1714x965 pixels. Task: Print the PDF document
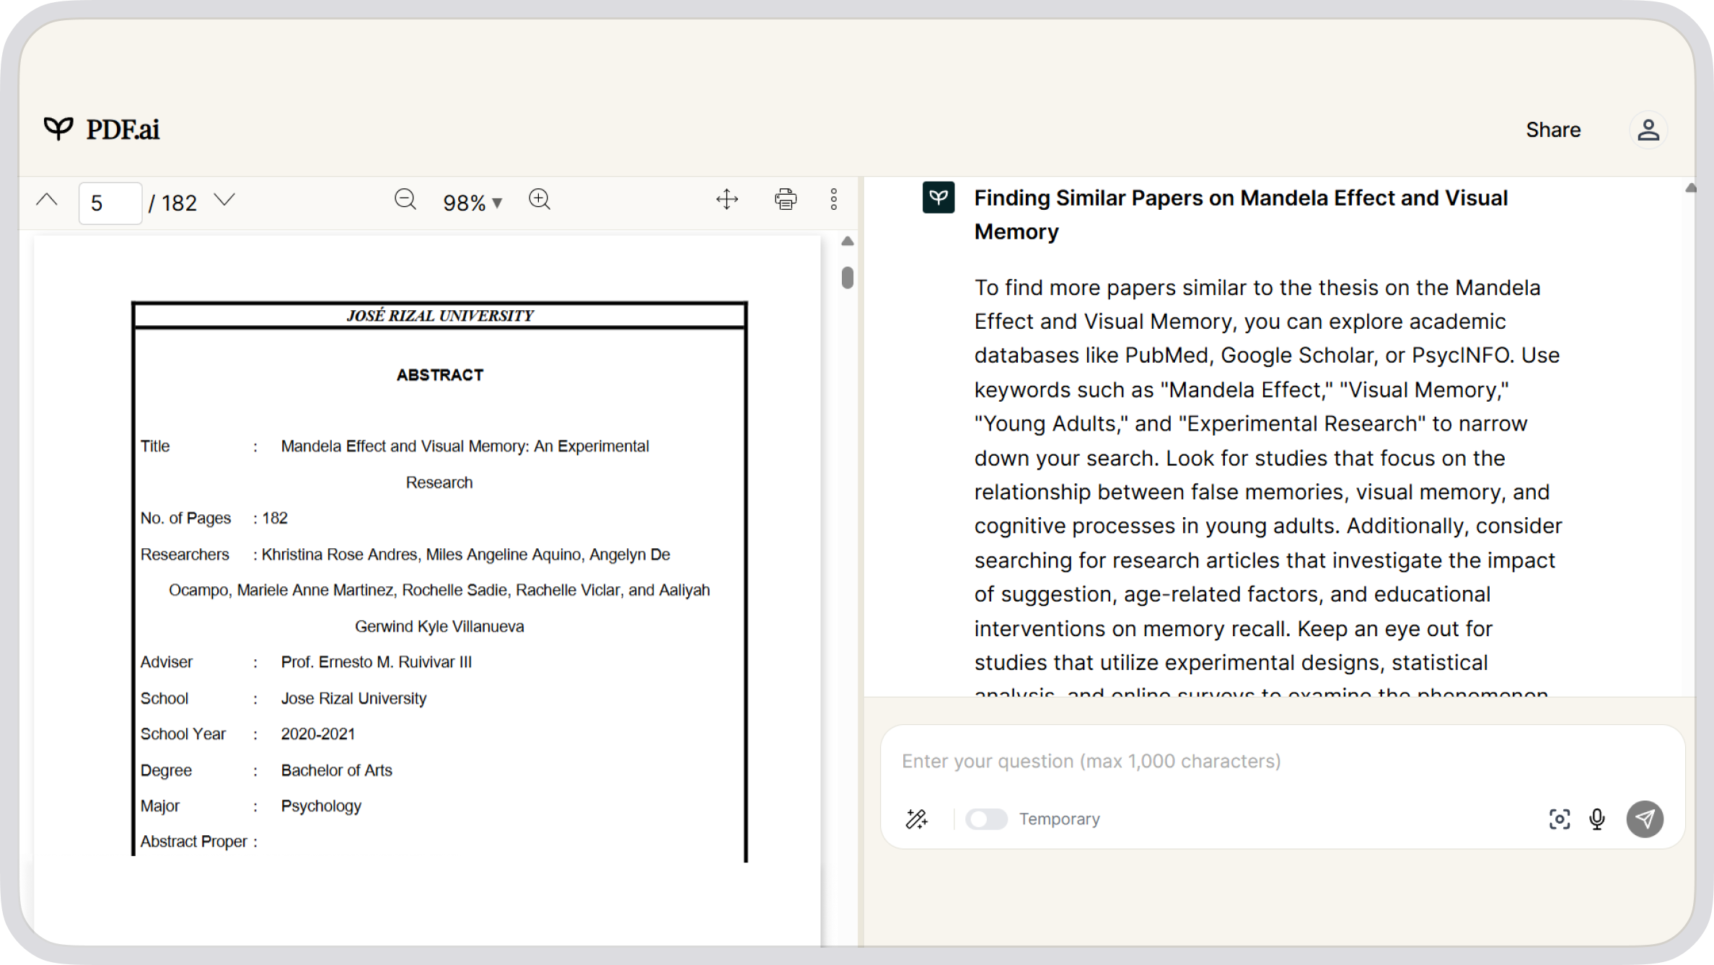click(786, 200)
